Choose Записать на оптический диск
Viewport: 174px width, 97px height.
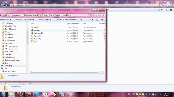point(66,20)
